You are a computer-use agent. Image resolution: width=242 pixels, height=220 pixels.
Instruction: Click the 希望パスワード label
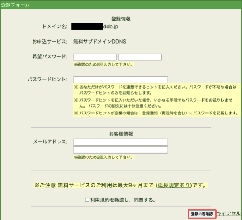coord(50,57)
